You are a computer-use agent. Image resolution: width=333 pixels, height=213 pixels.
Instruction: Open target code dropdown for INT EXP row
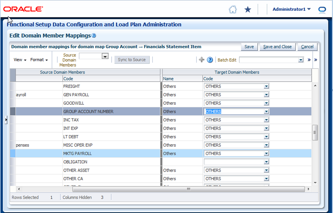pyautogui.click(x=266, y=128)
